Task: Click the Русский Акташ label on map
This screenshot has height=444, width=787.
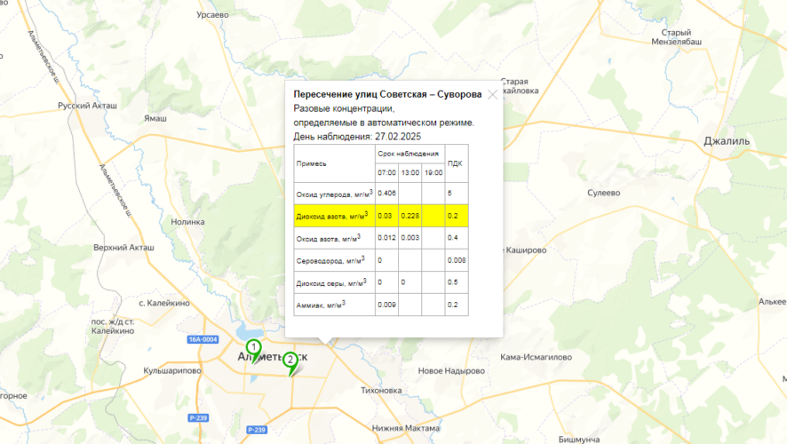Action: tap(87, 105)
